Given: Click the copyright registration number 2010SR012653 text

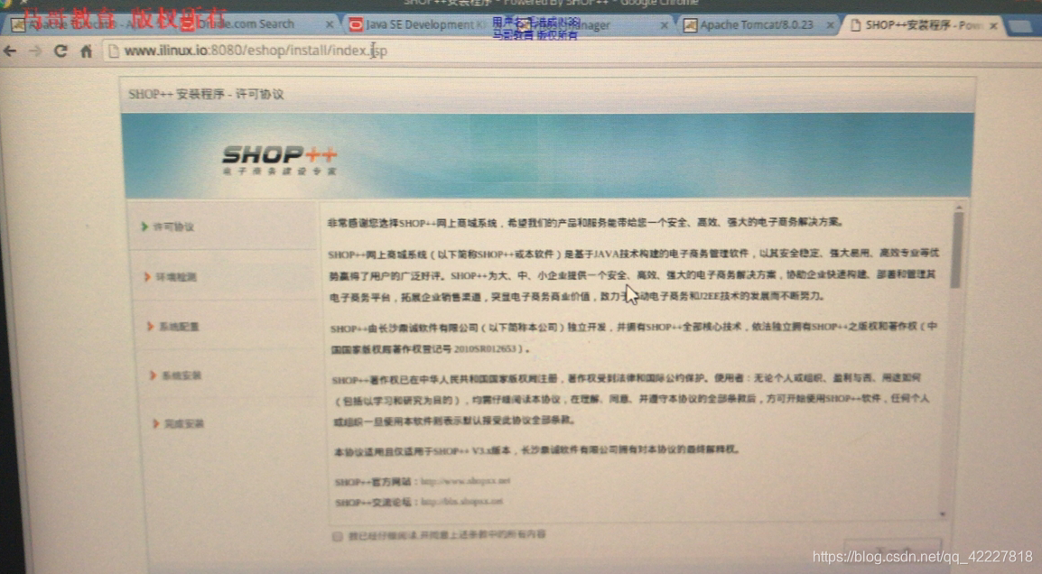Looking at the screenshot, I should point(485,348).
